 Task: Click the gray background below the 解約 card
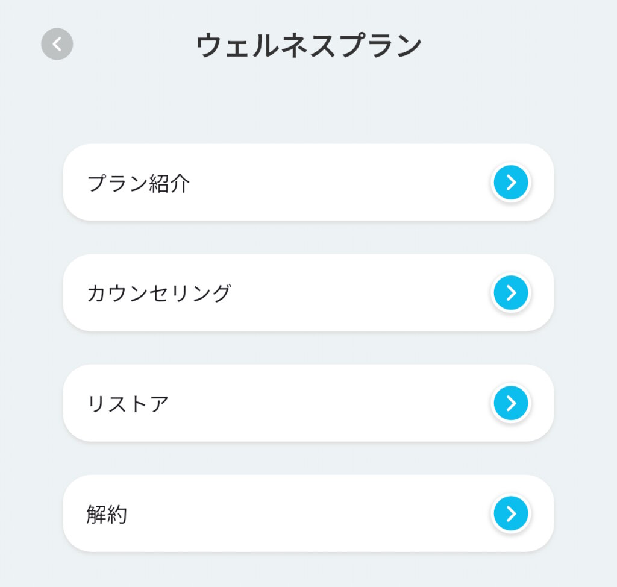click(x=308, y=570)
